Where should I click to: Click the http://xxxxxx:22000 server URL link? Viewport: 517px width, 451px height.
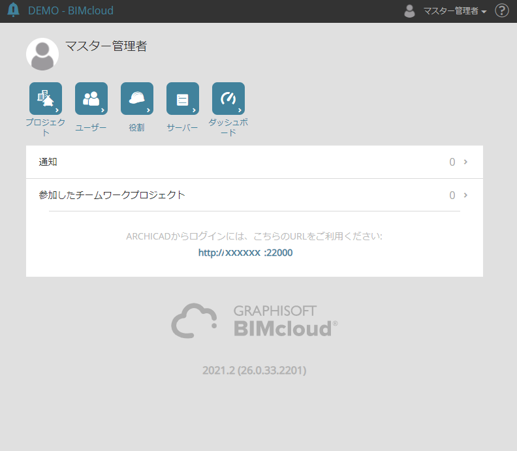pos(245,253)
